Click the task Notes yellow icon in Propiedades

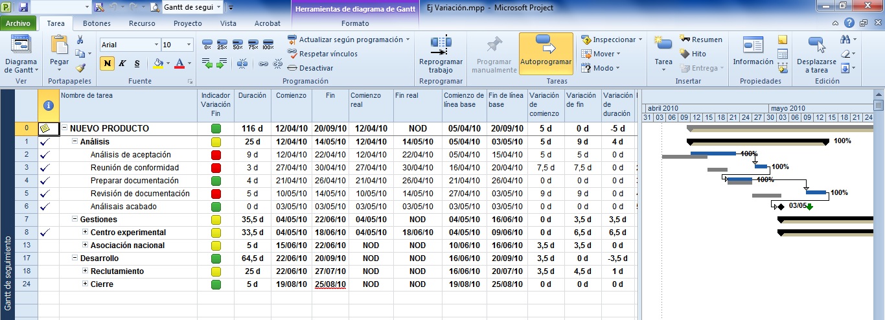pyautogui.click(x=783, y=40)
